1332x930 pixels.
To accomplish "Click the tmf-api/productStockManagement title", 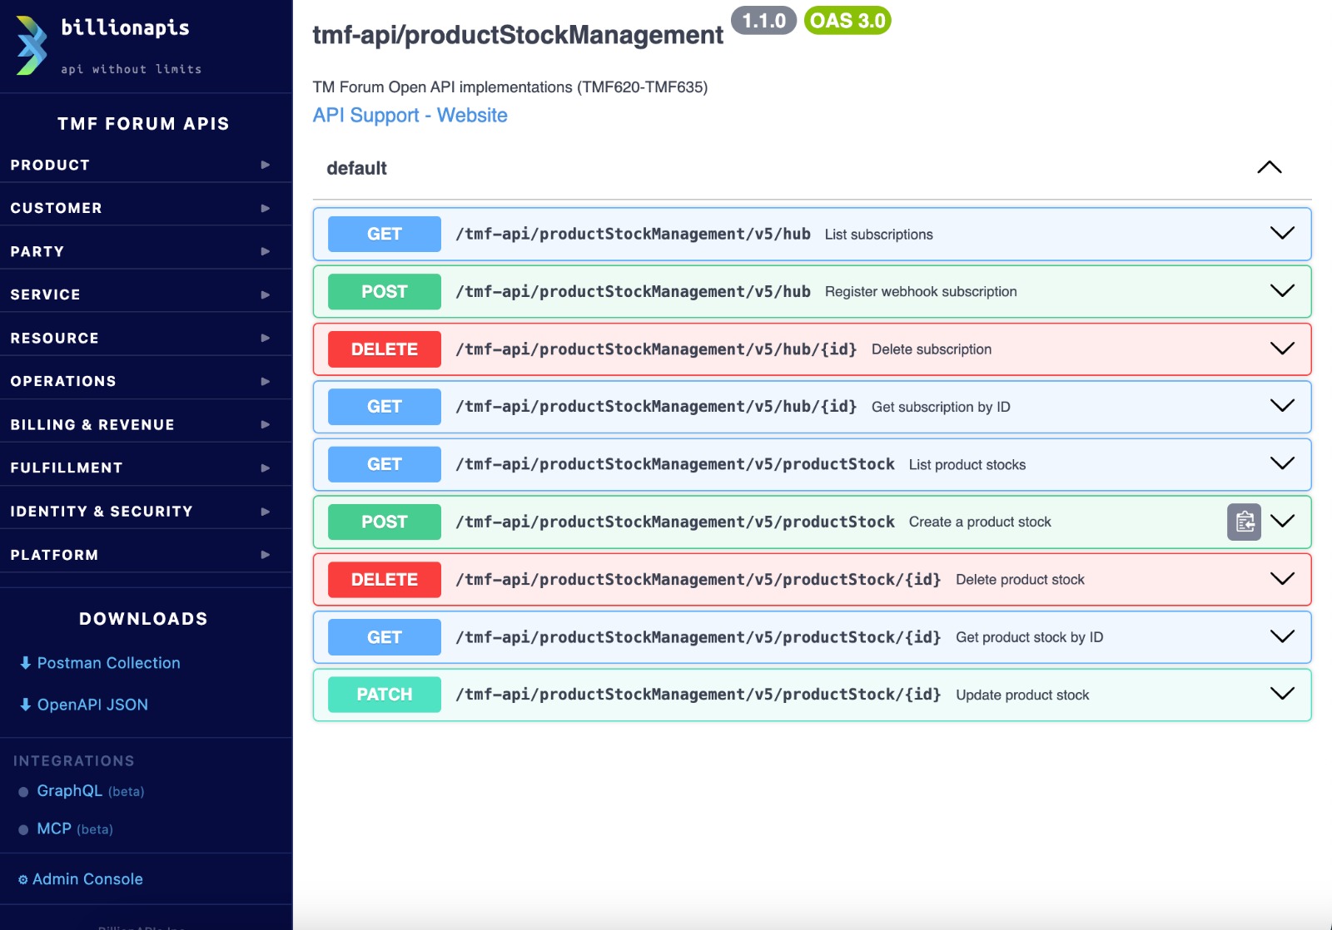I will pos(518,35).
